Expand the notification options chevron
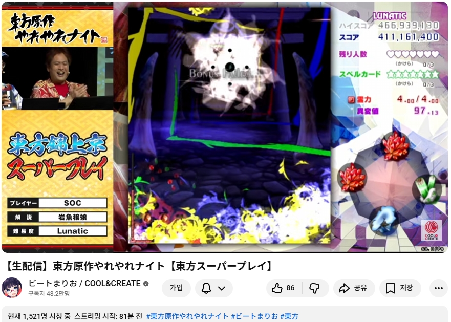Screen dimensions: 451x322 [x=222, y=288]
